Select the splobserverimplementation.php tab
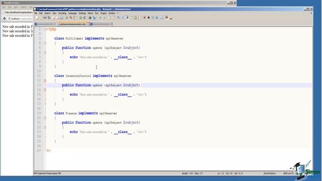The width and height of the screenshot is (322, 181). tap(73, 24)
